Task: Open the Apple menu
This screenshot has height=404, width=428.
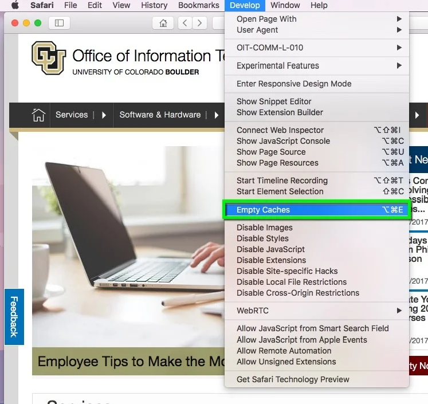Action: pyautogui.click(x=15, y=5)
